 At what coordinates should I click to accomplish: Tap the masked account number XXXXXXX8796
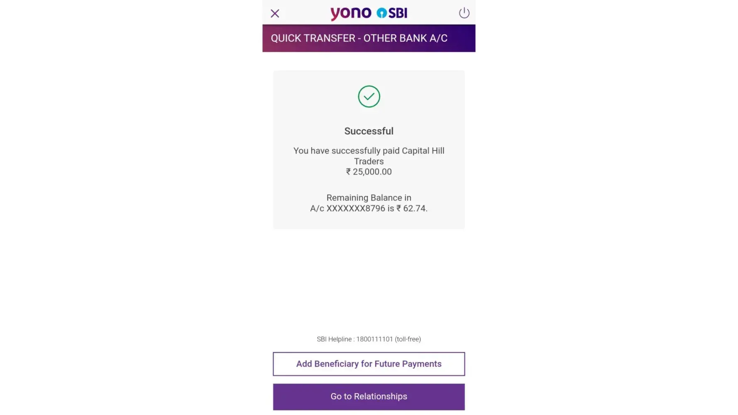tap(356, 208)
